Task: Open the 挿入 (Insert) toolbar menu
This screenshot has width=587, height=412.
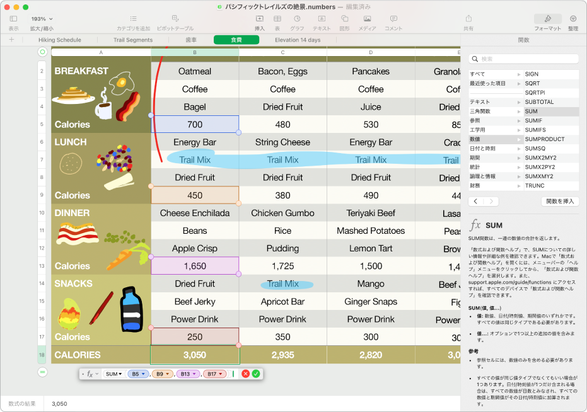Action: (259, 20)
